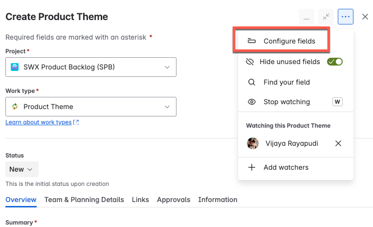This screenshot has height=227, width=373.
Task: Switch to the Approvals tab
Action: pyautogui.click(x=174, y=200)
